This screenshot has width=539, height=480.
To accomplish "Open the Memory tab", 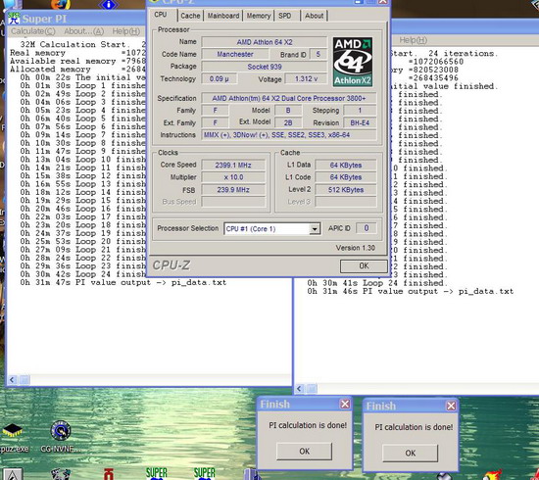I will click(x=258, y=16).
